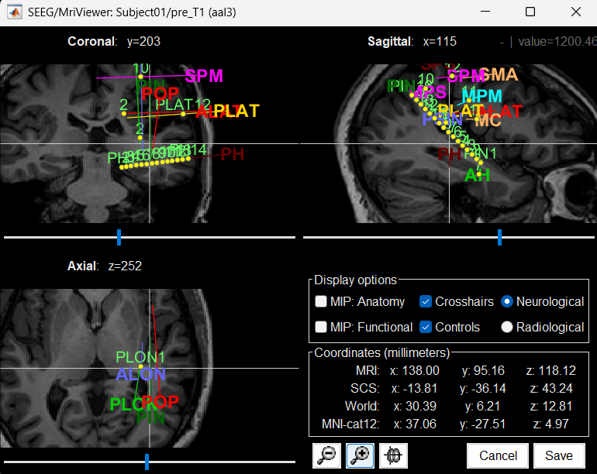Click the ALON electrode label in axial view
The height and width of the screenshot is (474, 597).
140,375
